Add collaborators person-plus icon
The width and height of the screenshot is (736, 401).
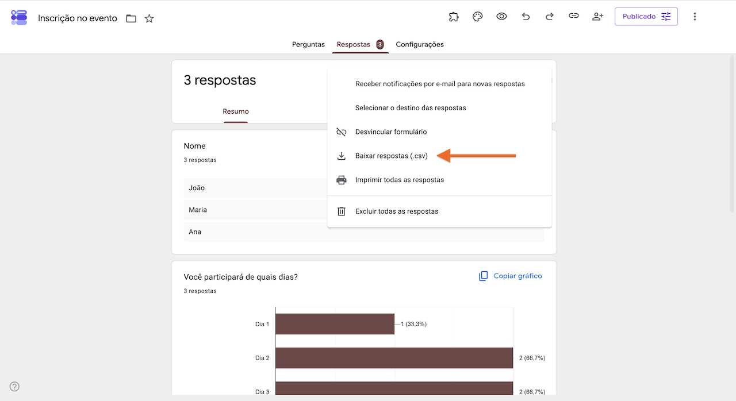pos(597,17)
